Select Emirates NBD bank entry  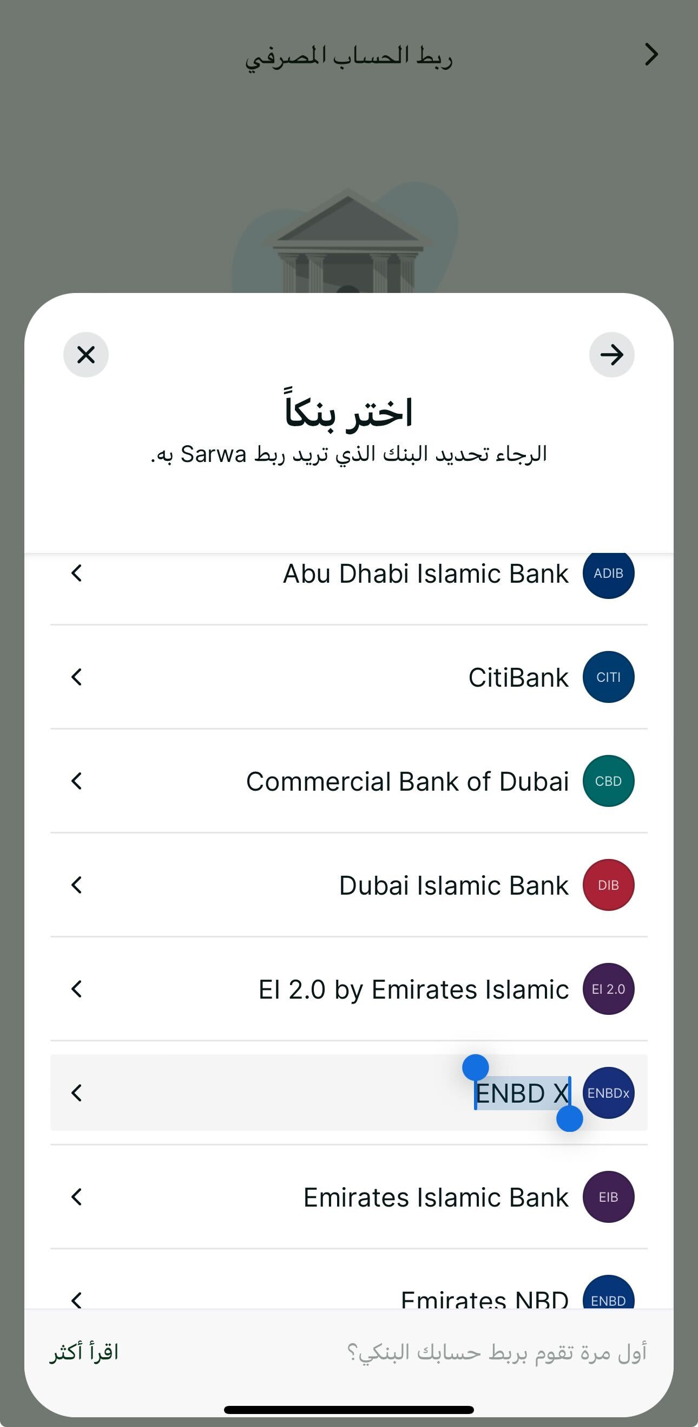484,1298
